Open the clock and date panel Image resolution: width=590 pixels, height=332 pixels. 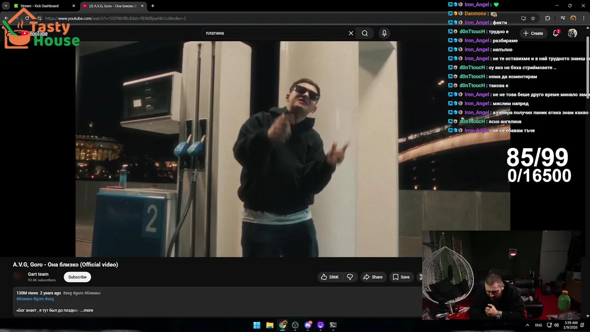[x=571, y=325]
